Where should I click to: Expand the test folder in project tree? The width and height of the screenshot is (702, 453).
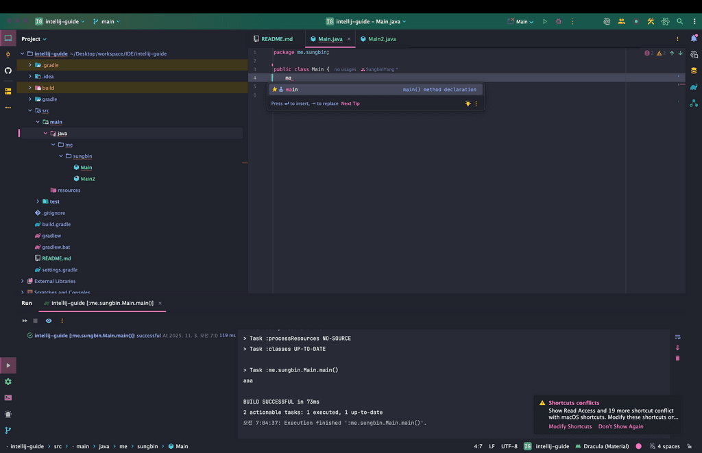[x=38, y=201]
